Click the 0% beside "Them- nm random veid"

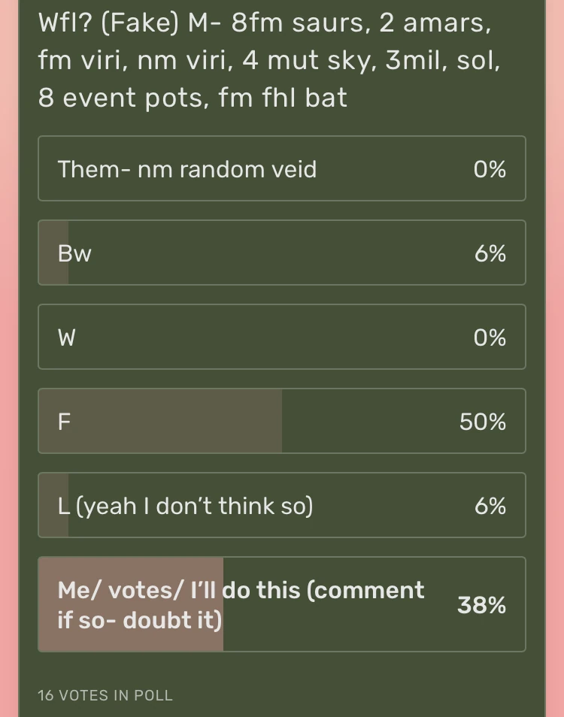[490, 170]
